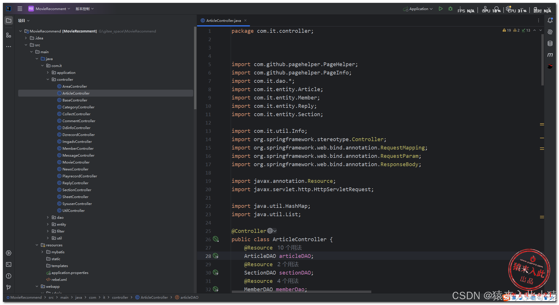Select AreaController in project tree
The width and height of the screenshot is (559, 305).
(x=75, y=86)
